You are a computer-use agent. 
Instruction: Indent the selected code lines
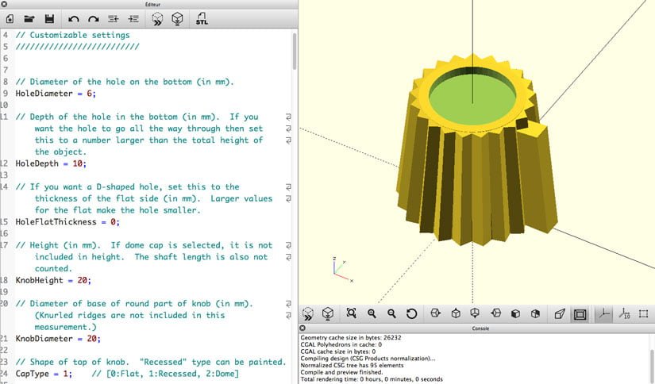133,19
